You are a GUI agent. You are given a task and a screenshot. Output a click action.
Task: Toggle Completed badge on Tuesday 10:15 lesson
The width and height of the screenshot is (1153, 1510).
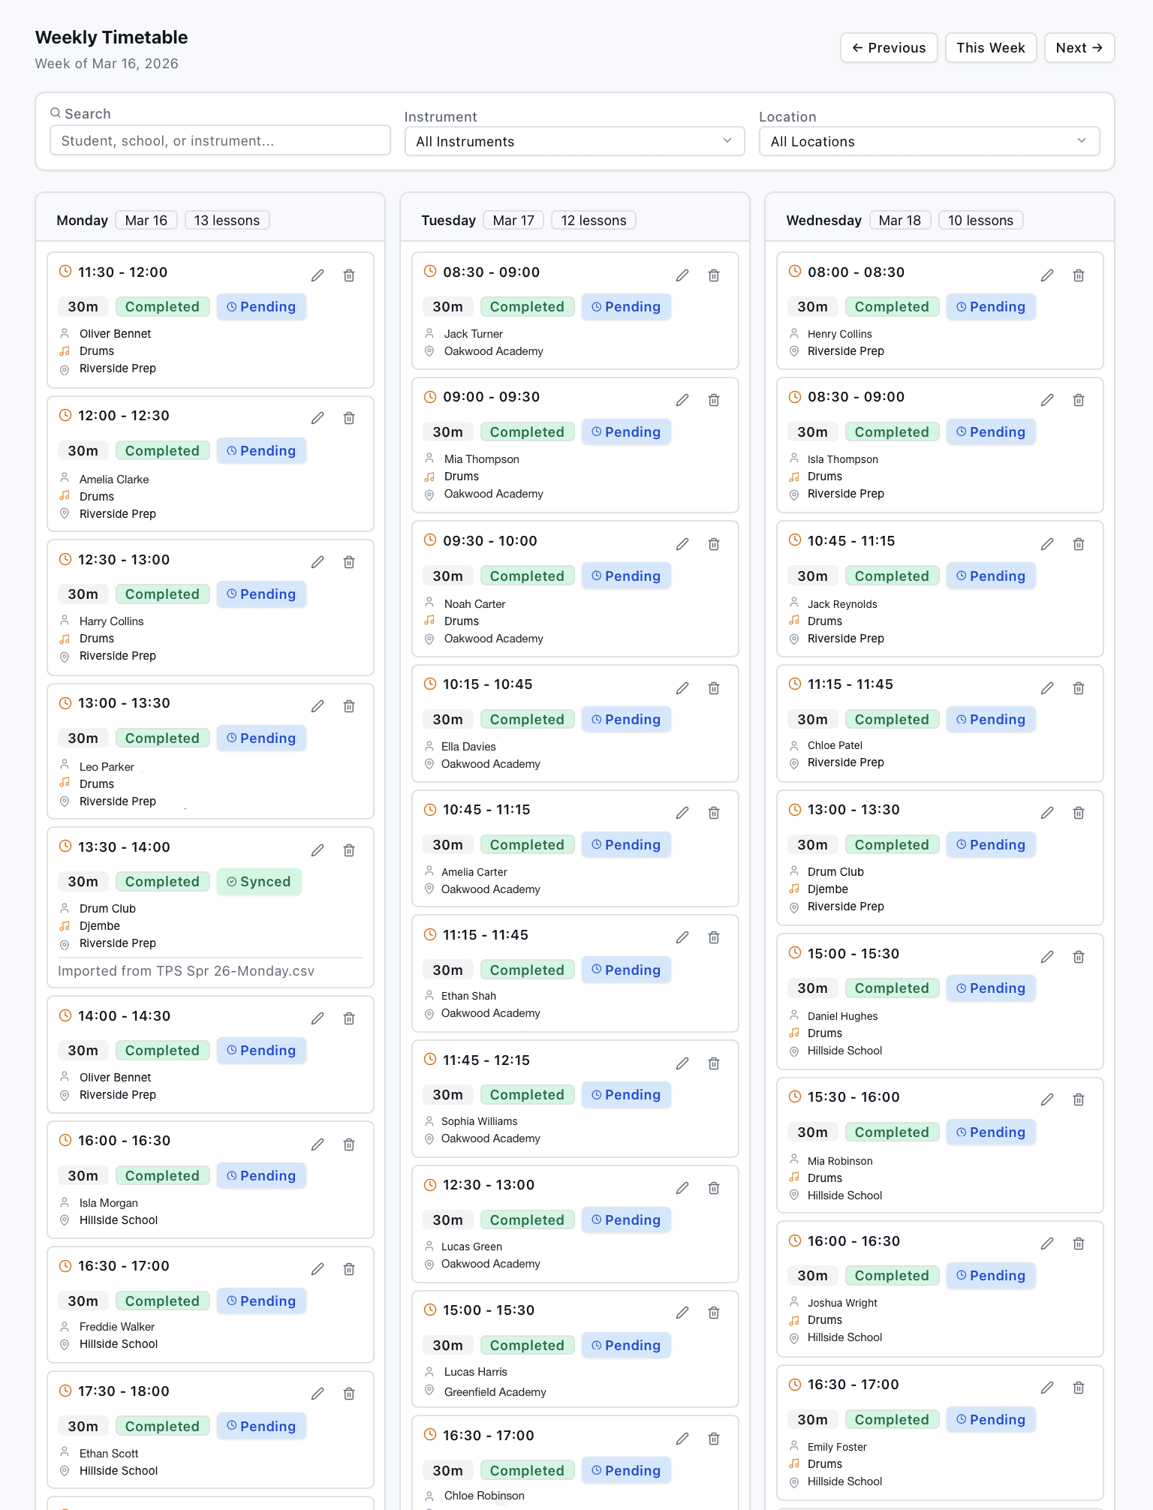click(x=527, y=720)
